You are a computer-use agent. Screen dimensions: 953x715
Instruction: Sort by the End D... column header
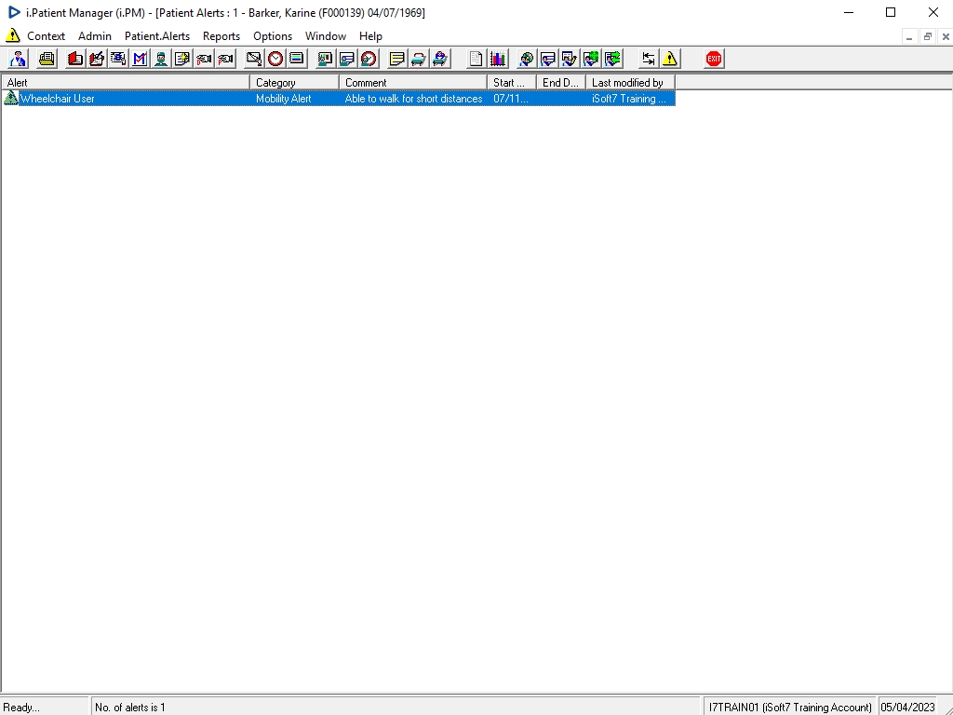(x=560, y=83)
